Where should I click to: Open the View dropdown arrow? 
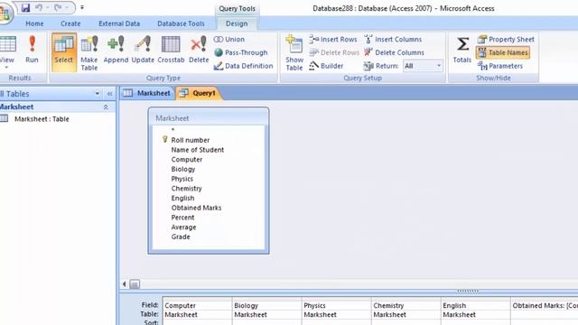(x=6, y=68)
